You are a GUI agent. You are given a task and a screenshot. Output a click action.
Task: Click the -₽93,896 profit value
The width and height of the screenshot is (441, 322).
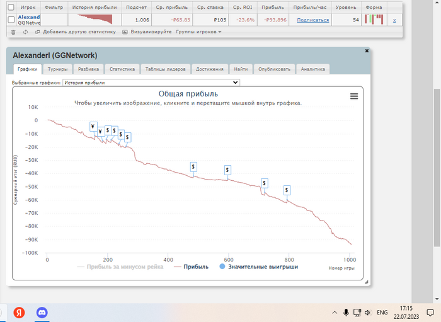[x=275, y=20]
